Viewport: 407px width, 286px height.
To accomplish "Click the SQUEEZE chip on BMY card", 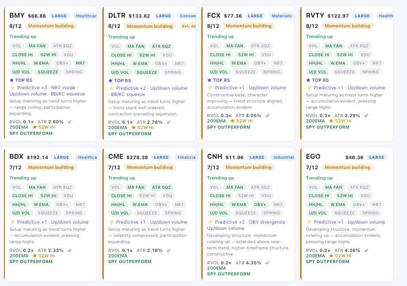I will click(x=48, y=72).
